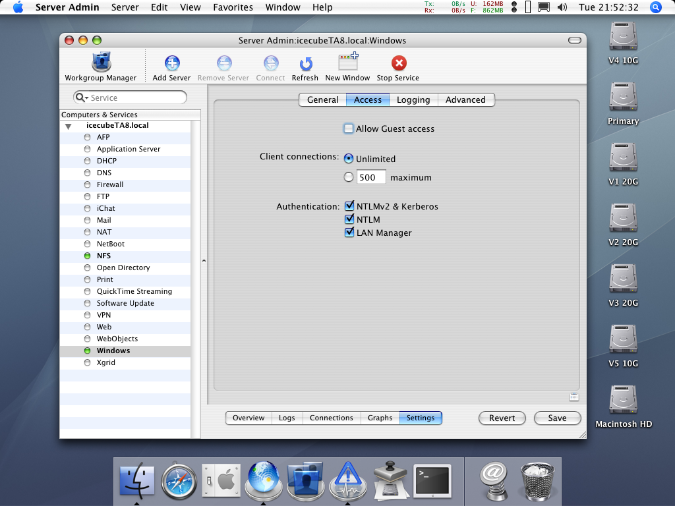Image resolution: width=675 pixels, height=506 pixels.
Task: Open System Preferences in the Dock
Action: coord(221,480)
